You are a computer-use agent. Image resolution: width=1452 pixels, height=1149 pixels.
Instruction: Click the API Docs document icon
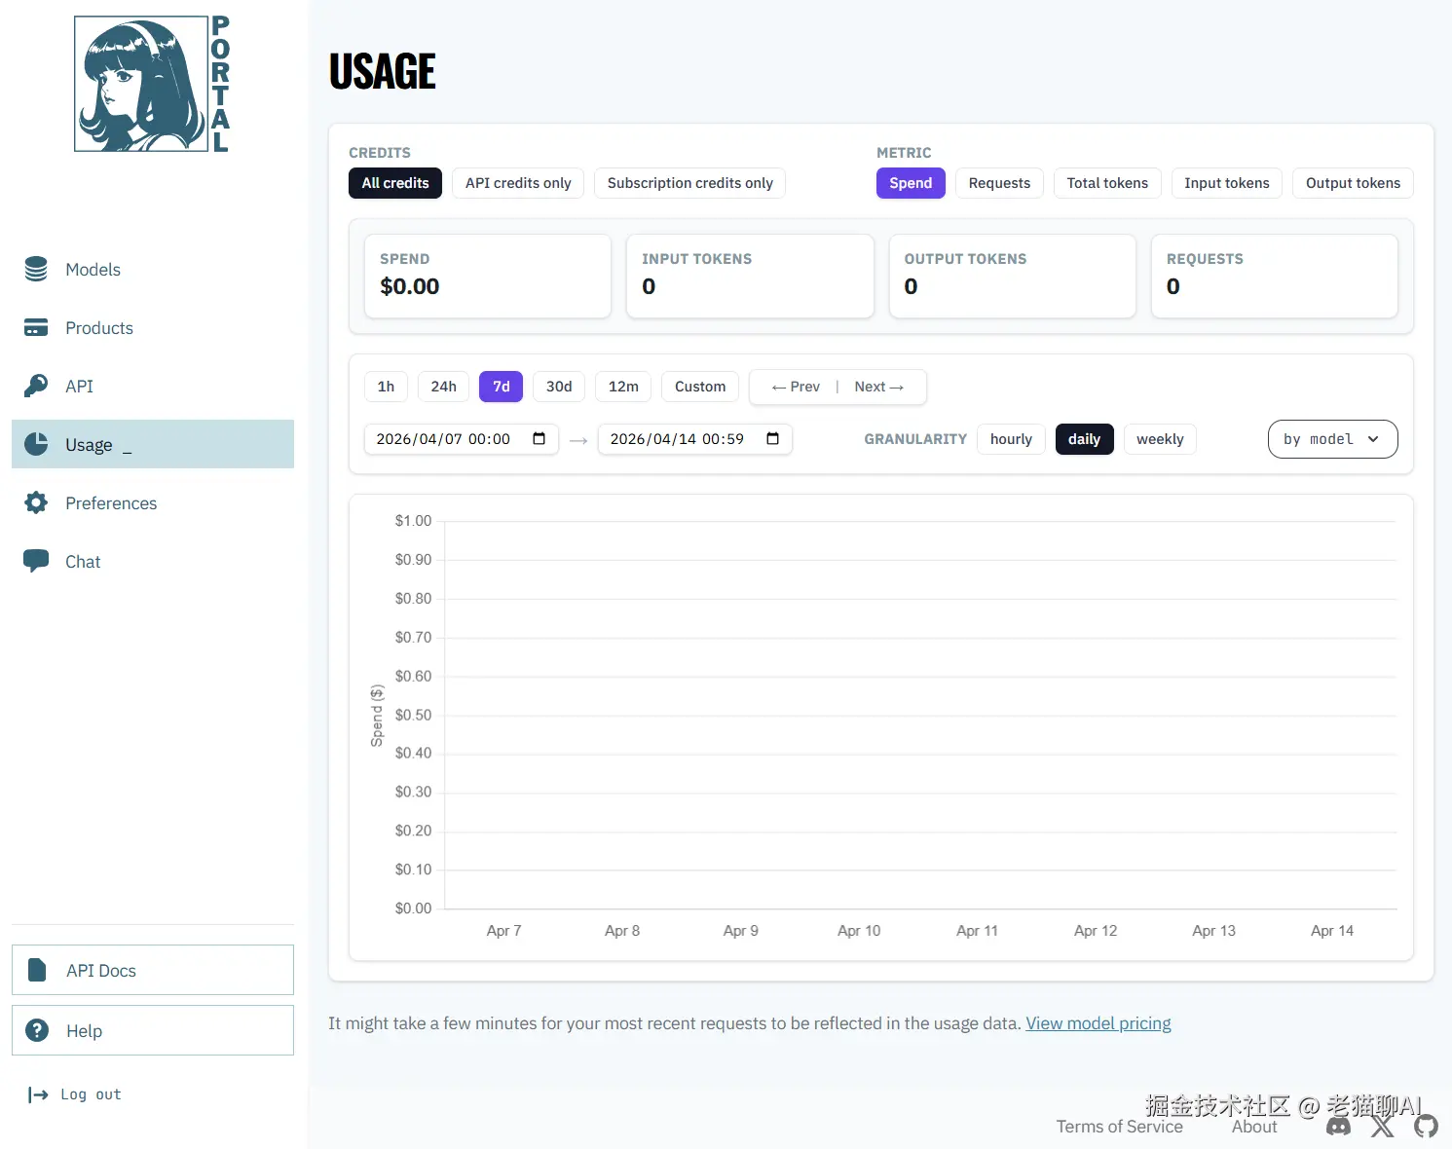click(37, 970)
